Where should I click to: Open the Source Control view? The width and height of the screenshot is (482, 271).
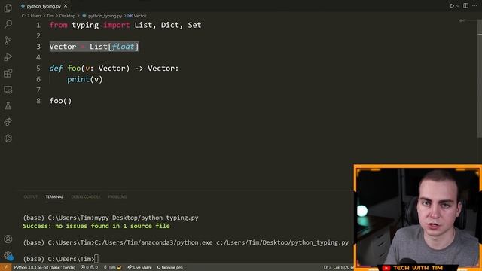pyautogui.click(x=8, y=41)
